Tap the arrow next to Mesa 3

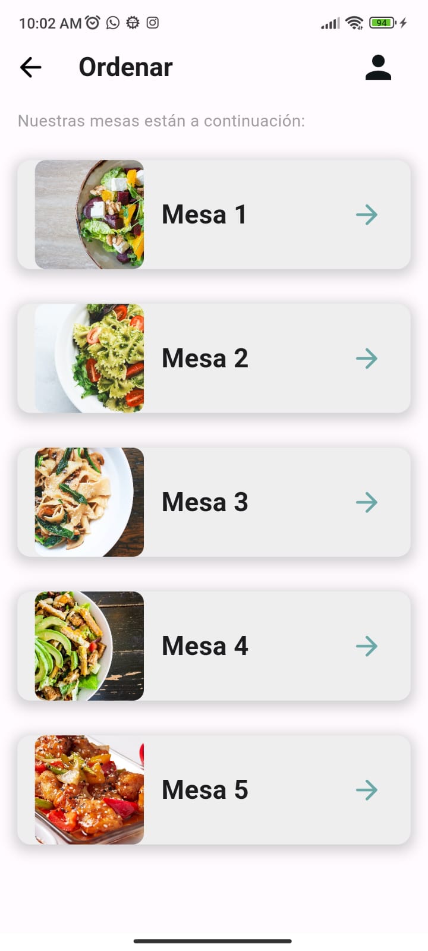[x=367, y=502]
